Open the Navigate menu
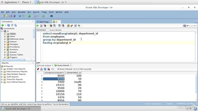 22,12
